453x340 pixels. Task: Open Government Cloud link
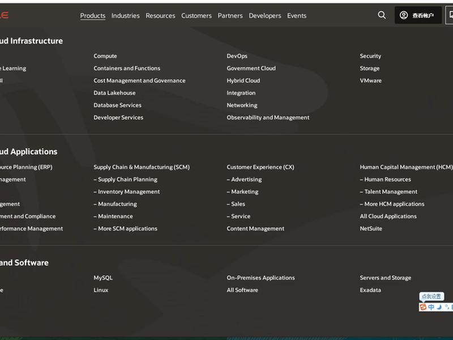pyautogui.click(x=251, y=68)
